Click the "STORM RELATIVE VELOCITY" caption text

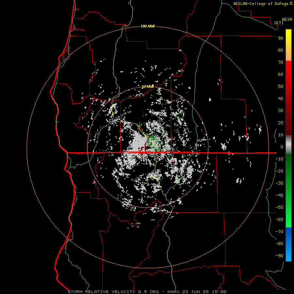[x=101, y=292]
